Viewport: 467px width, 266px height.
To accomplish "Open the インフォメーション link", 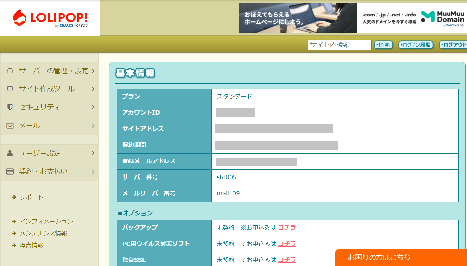I will click(x=46, y=222).
